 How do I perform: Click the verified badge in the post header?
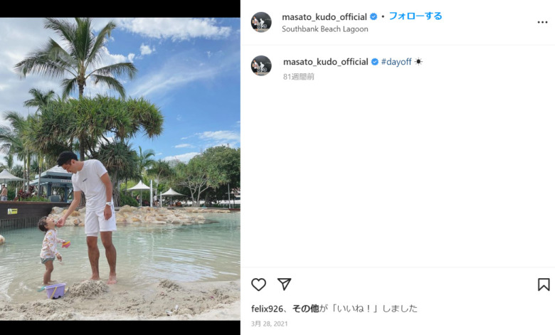[373, 16]
